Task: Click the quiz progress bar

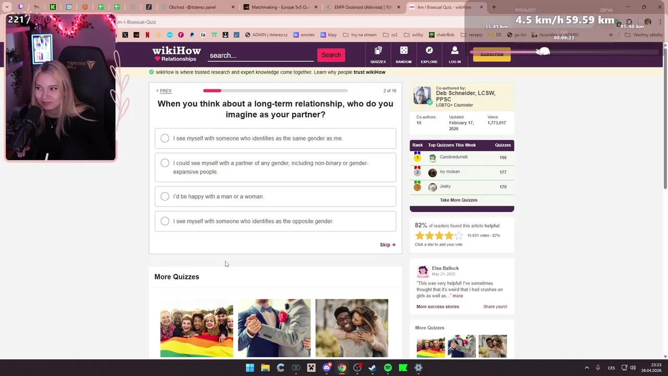Action: [x=276, y=91]
